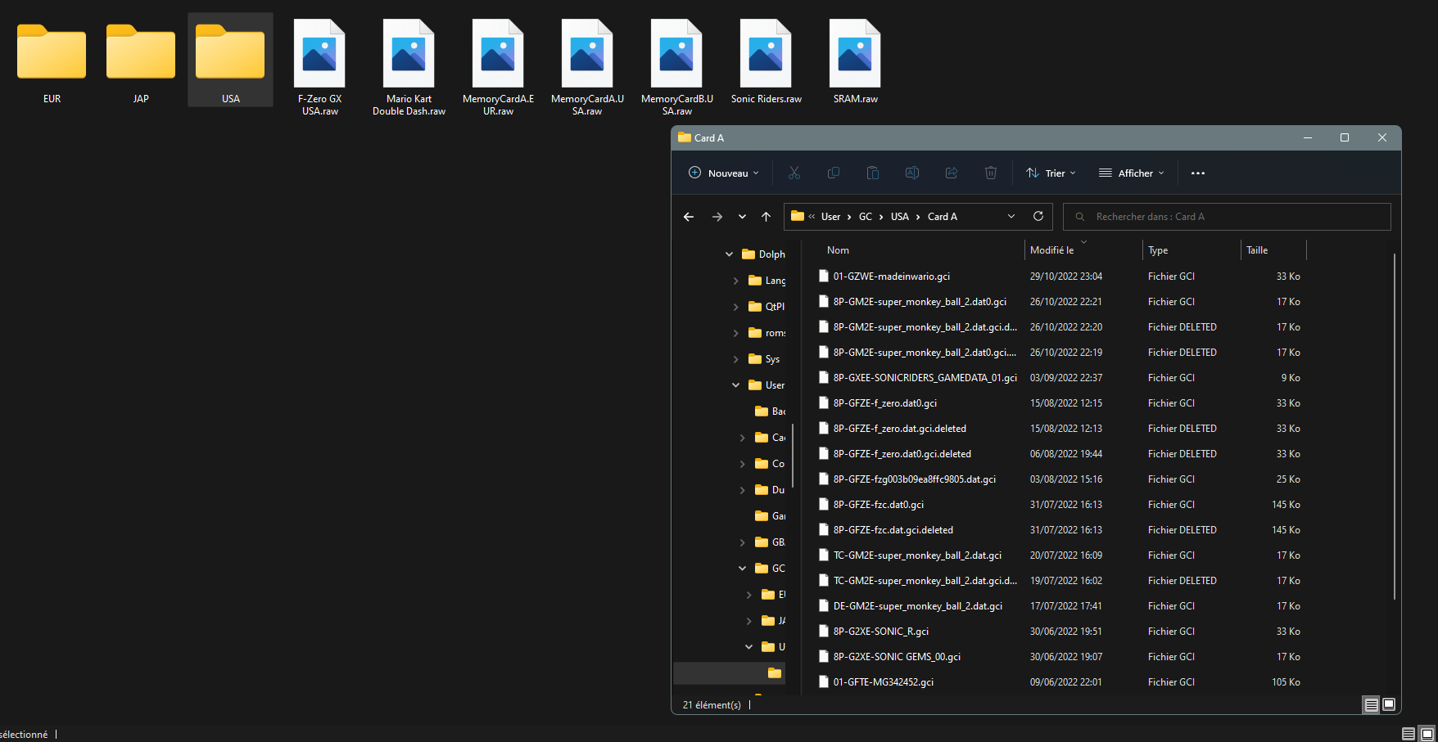Sort files by Modifié le column
Screen dimensions: 1438x742
1083,250
